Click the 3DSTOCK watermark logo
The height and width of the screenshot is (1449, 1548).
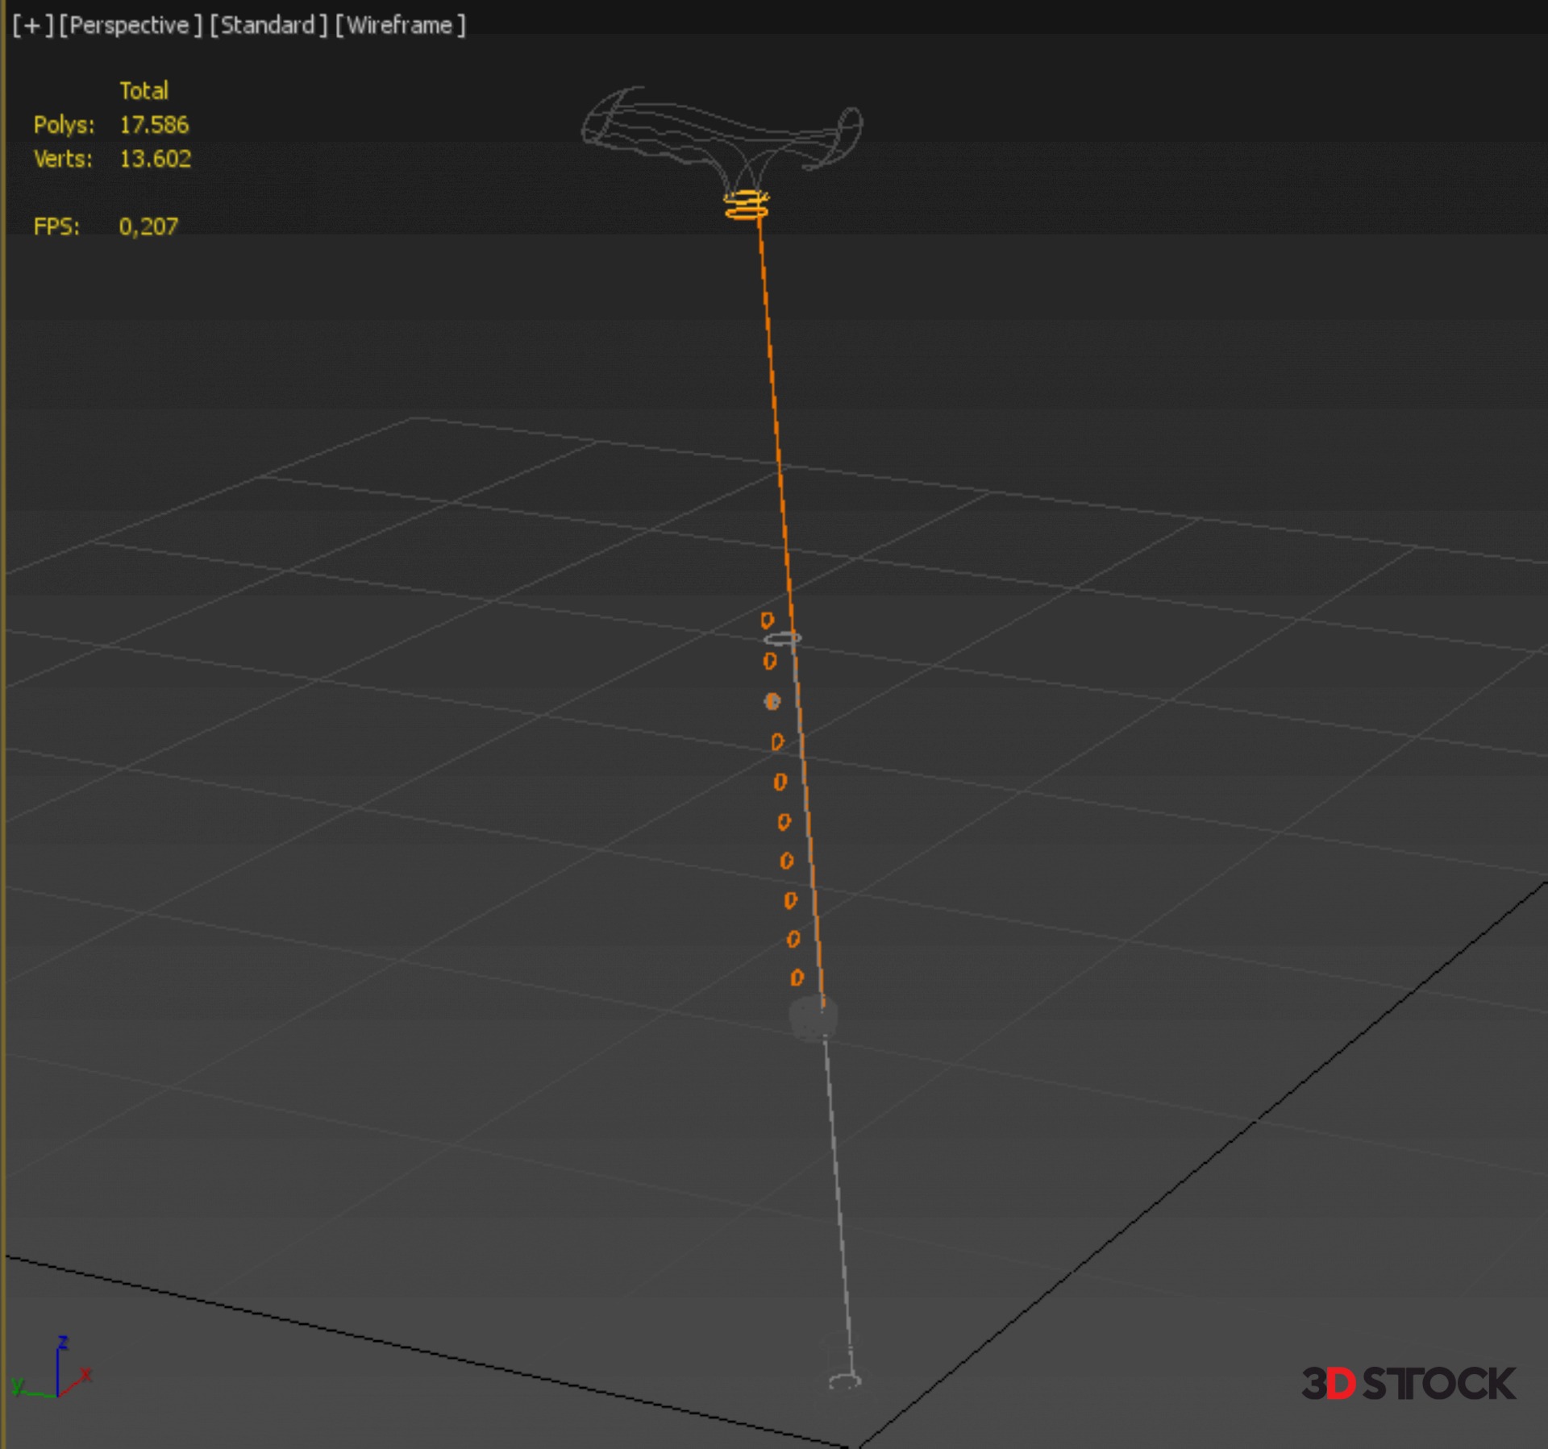pos(1408,1383)
